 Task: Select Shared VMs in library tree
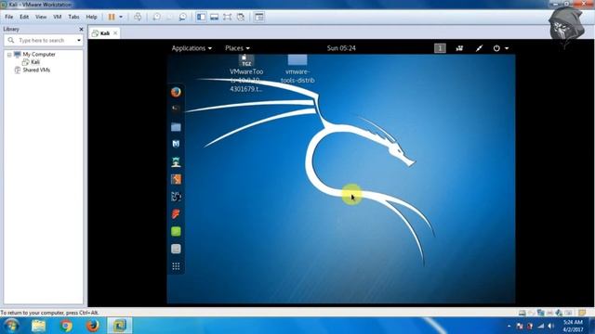click(36, 71)
